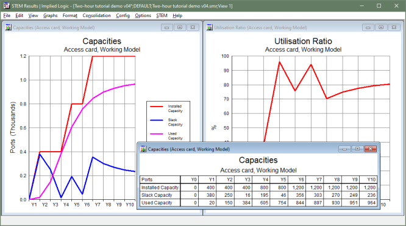Screen dimensions: 406x226
Task: Select the Used Capacity row header
Action: 160,203
